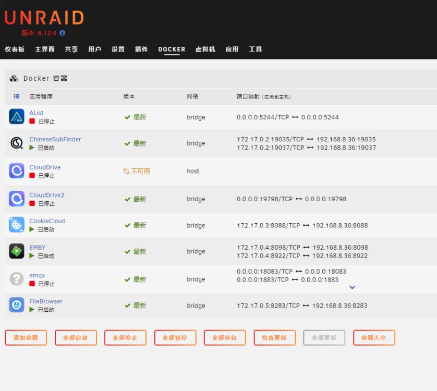
Task: Click the unavailable version icon for CloudDrive
Action: (x=126, y=171)
